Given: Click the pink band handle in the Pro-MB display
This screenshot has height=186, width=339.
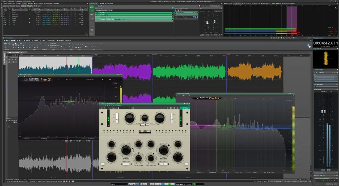Looking at the screenshot, I should click(x=196, y=125).
